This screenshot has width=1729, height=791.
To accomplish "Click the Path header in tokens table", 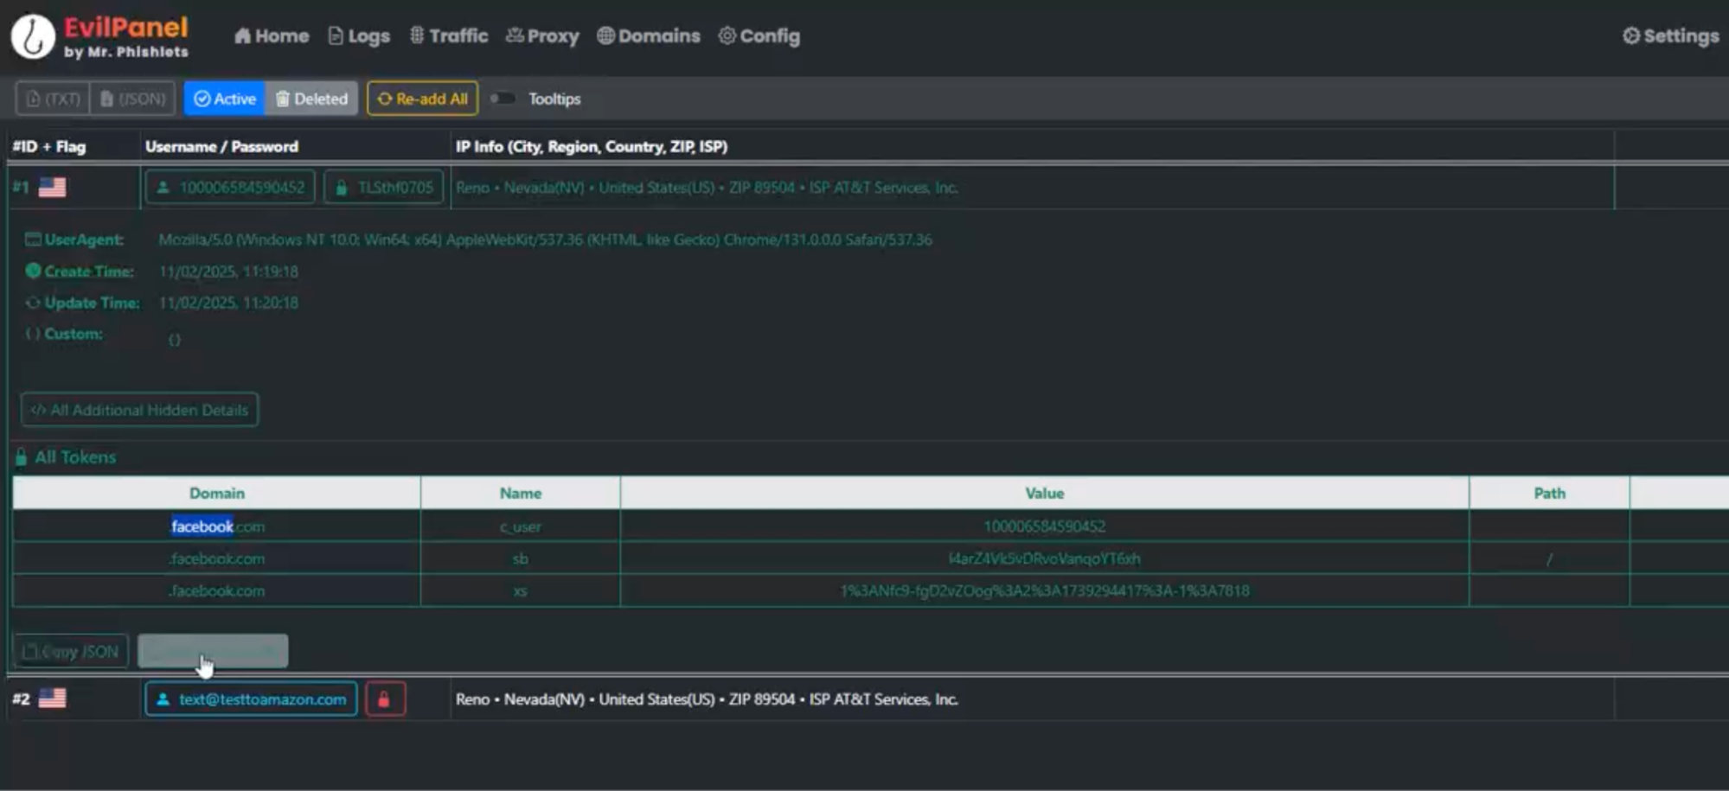I will tap(1549, 493).
